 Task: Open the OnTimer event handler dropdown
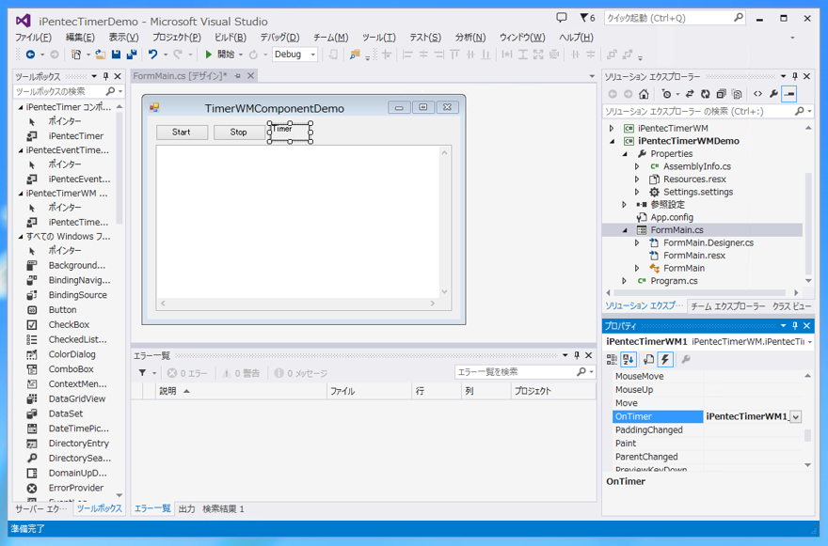[796, 416]
